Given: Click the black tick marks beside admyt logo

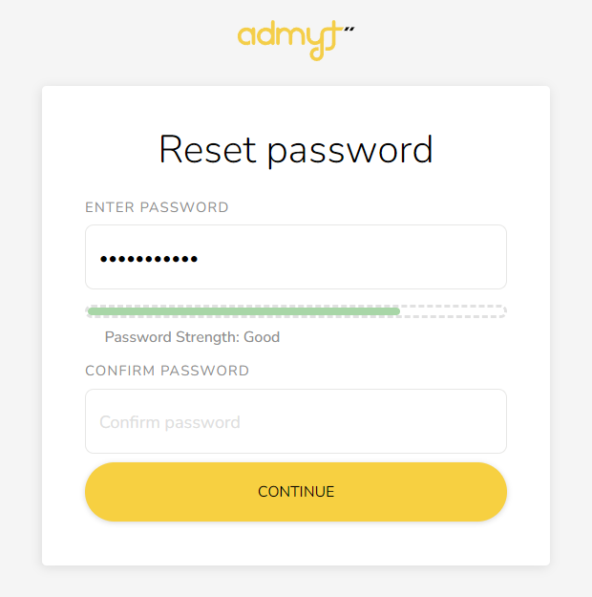Looking at the screenshot, I should [x=349, y=29].
